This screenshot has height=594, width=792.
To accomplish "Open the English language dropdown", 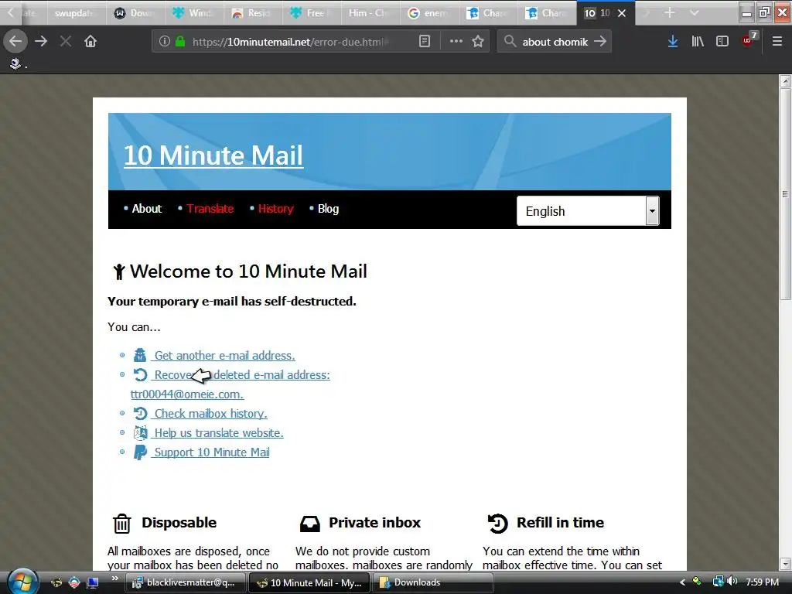I will pos(588,210).
